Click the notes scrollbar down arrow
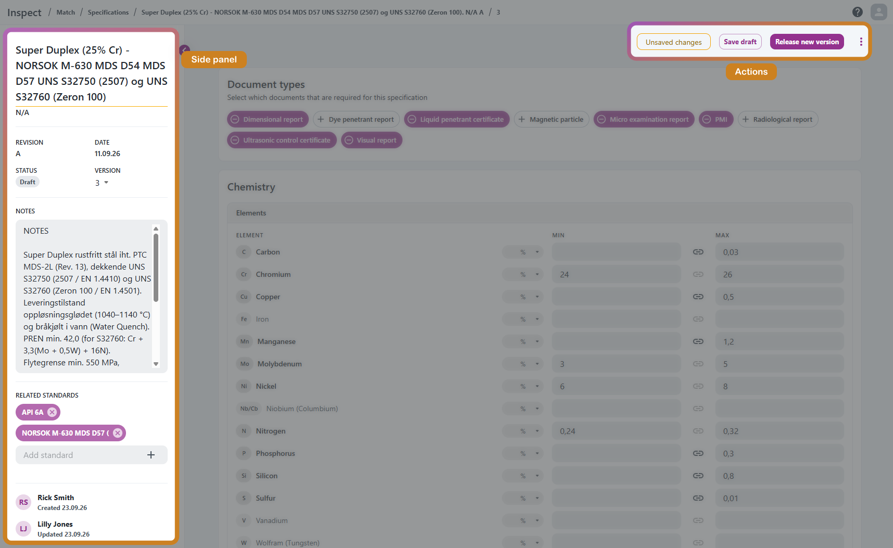 pos(156,364)
